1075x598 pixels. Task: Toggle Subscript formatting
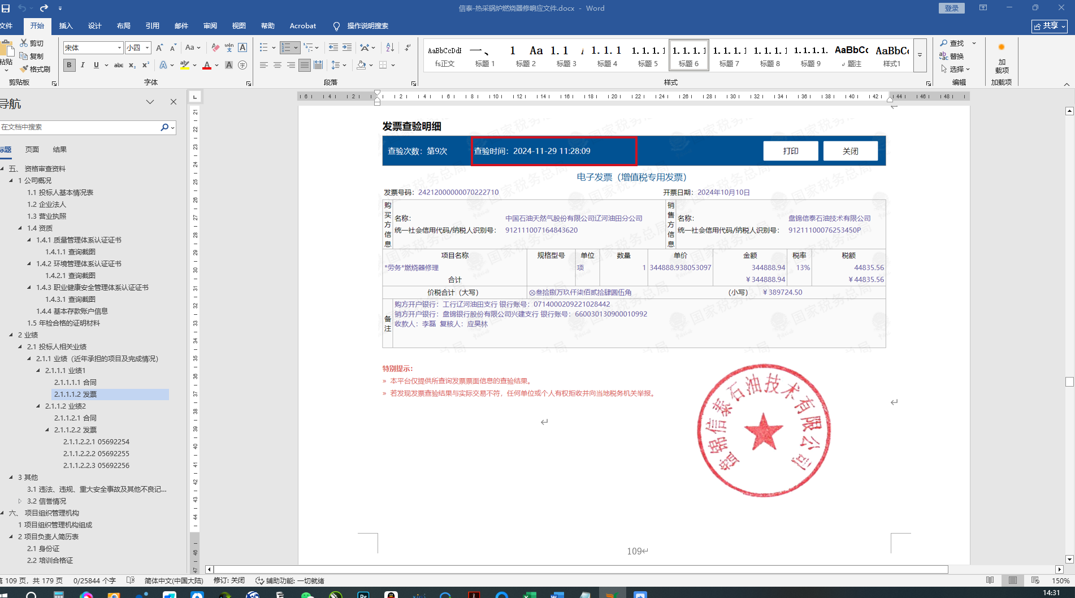pos(132,65)
